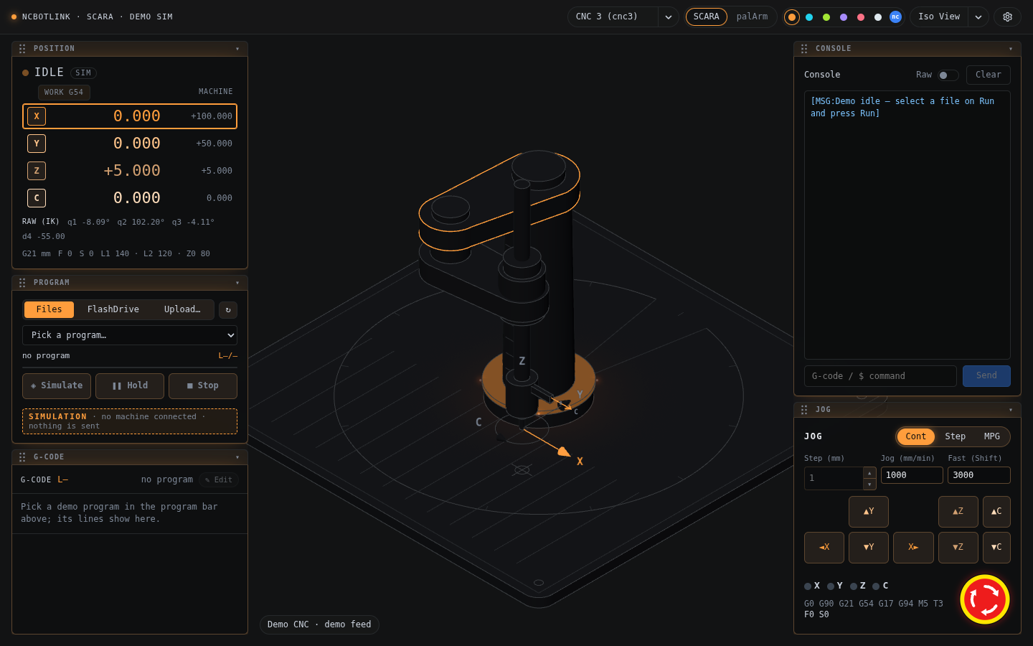
Task: Open the settings gear icon
Action: pyautogui.click(x=1007, y=17)
